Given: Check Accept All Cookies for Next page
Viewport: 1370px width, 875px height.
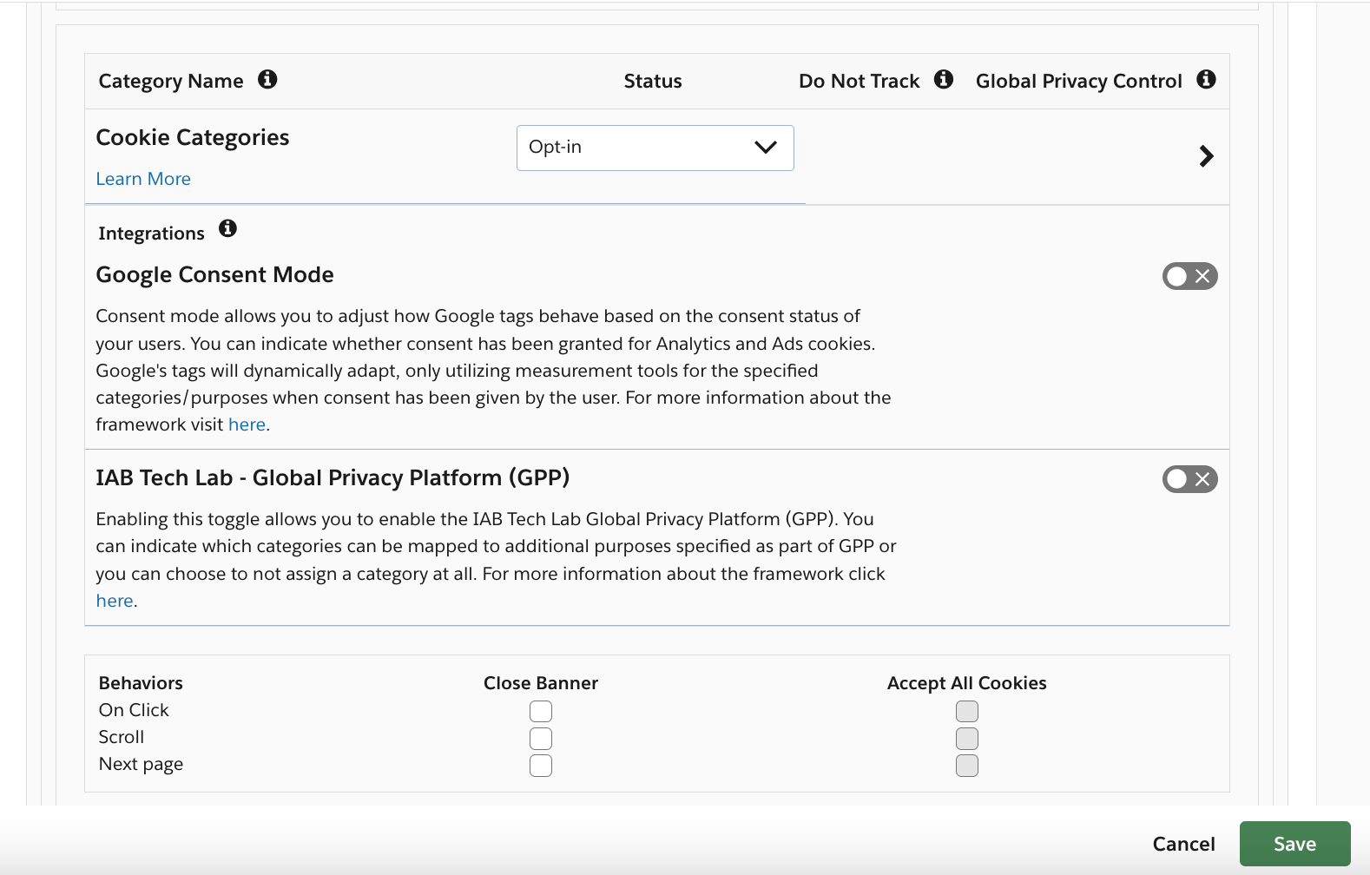Looking at the screenshot, I should [967, 766].
